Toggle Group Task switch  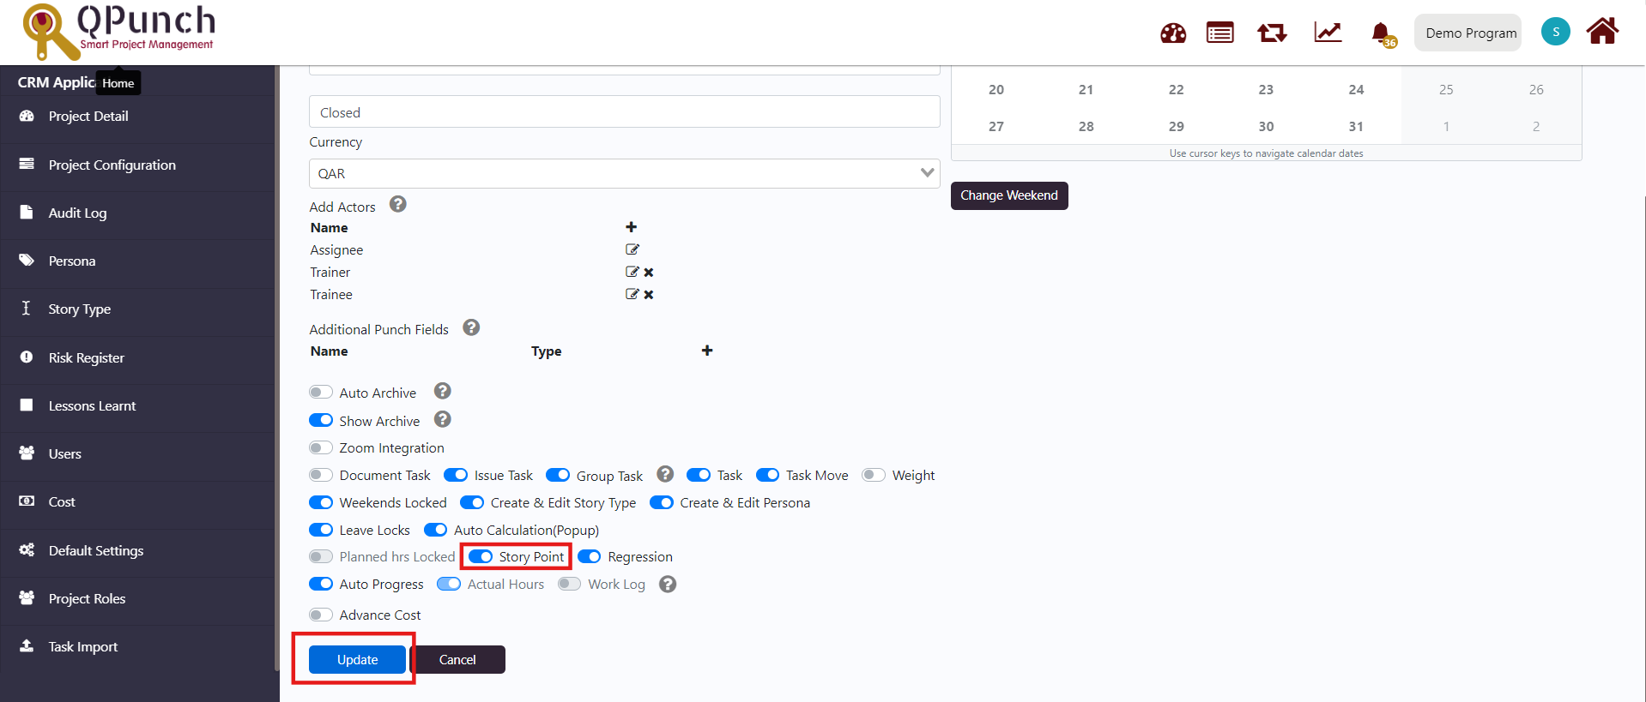[558, 475]
